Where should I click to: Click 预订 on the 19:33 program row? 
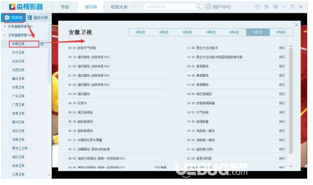pyautogui.click(x=282, y=131)
